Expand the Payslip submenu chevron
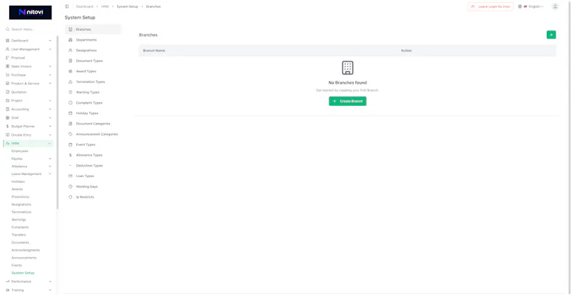 50,159
